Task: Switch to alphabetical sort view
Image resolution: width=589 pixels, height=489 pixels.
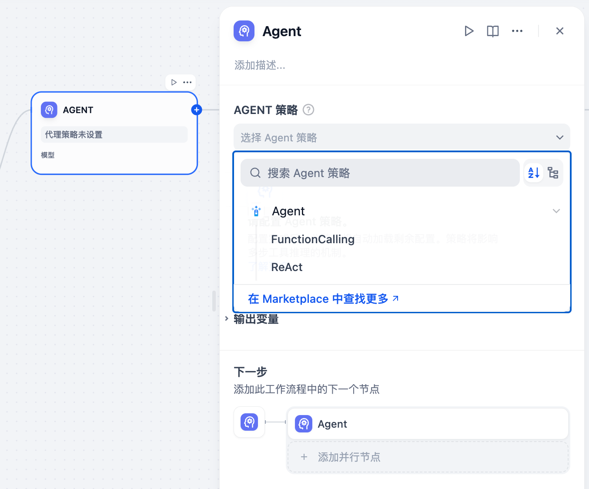Action: 534,173
